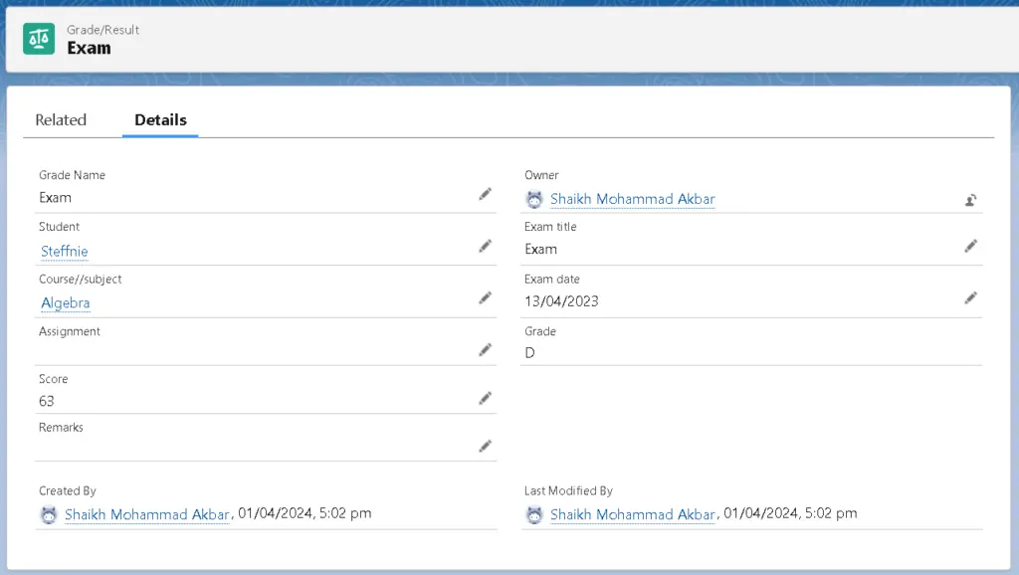This screenshot has width=1019, height=575.
Task: Click the edit pencil for Assignment field
Action: pyautogui.click(x=485, y=349)
